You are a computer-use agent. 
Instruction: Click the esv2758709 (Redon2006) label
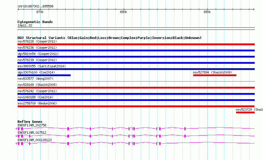coord(37,103)
